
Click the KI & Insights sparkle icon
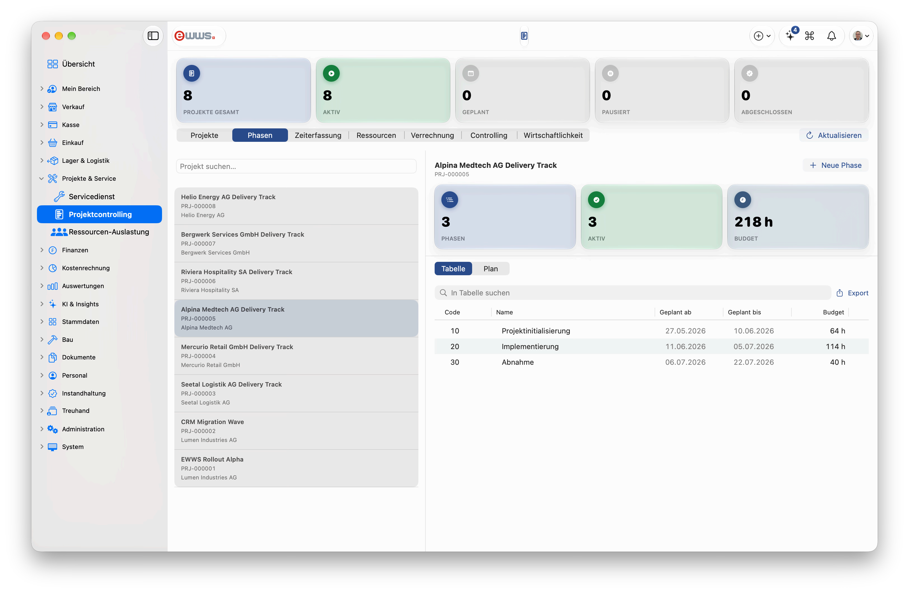tap(52, 304)
